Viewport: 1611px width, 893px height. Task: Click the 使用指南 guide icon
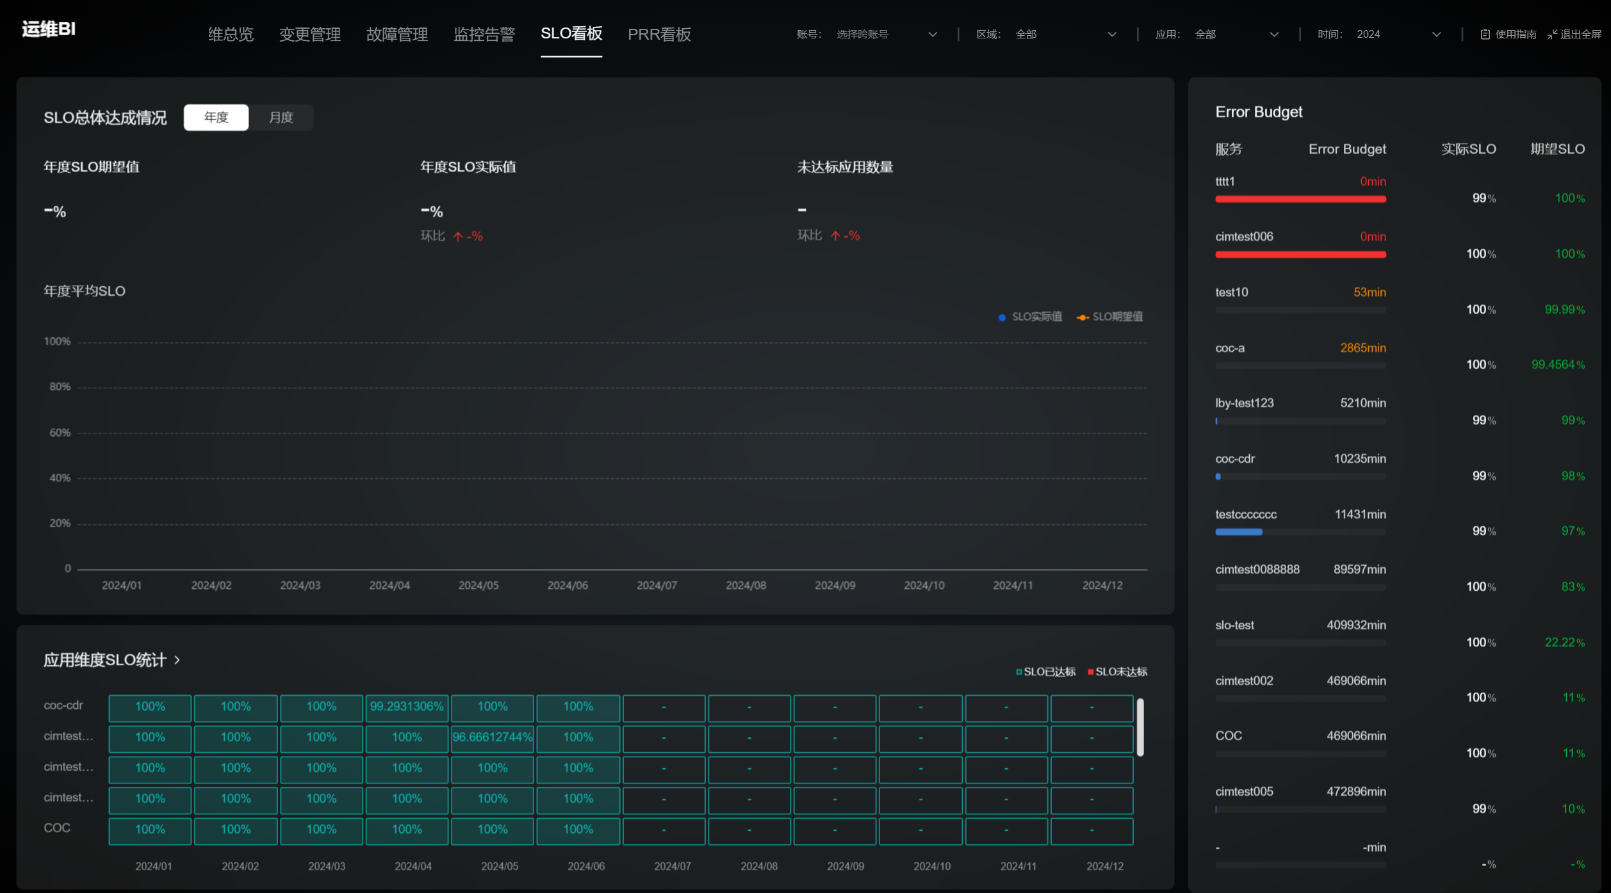1484,35
